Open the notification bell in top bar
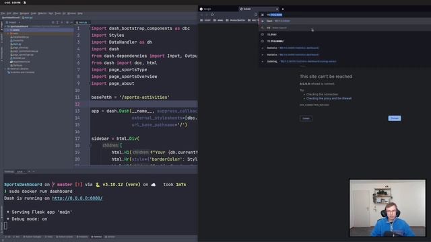Viewport: 431px width, 242px height. coord(25,3)
